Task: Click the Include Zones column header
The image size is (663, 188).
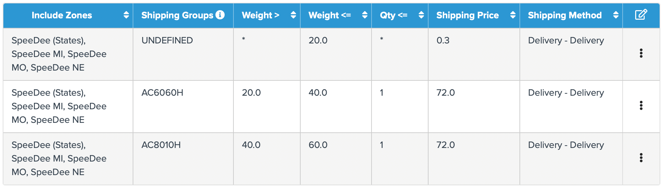Action: [62, 15]
